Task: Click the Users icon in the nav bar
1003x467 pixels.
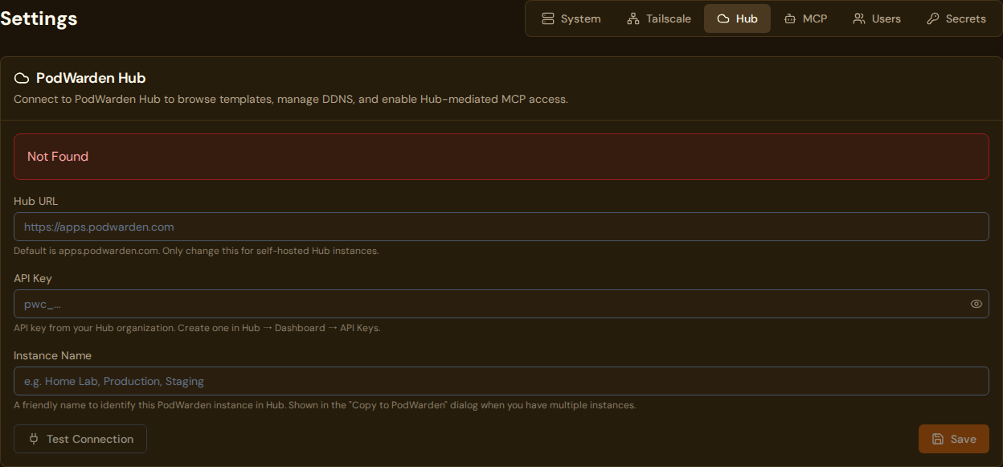Action: pyautogui.click(x=860, y=18)
